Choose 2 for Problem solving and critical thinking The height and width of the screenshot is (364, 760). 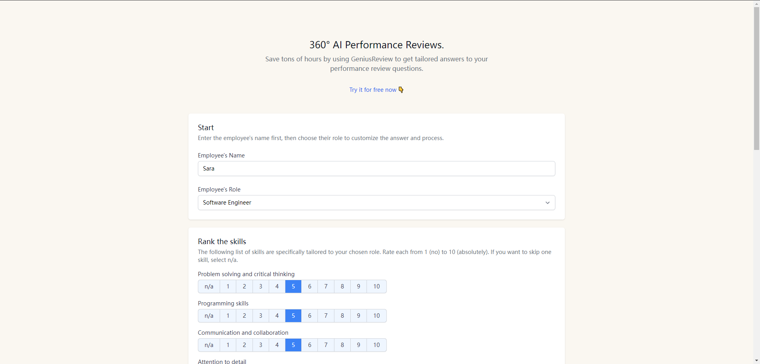click(244, 286)
